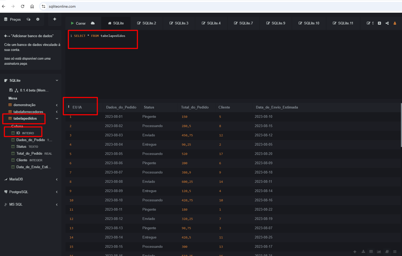Switch to the SQLite.7 tab

point(243,23)
